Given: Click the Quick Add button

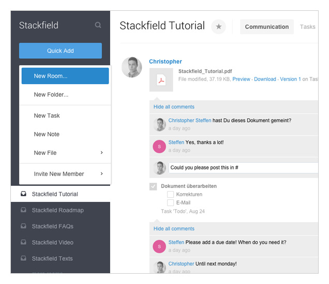Looking at the screenshot, I should point(61,51).
